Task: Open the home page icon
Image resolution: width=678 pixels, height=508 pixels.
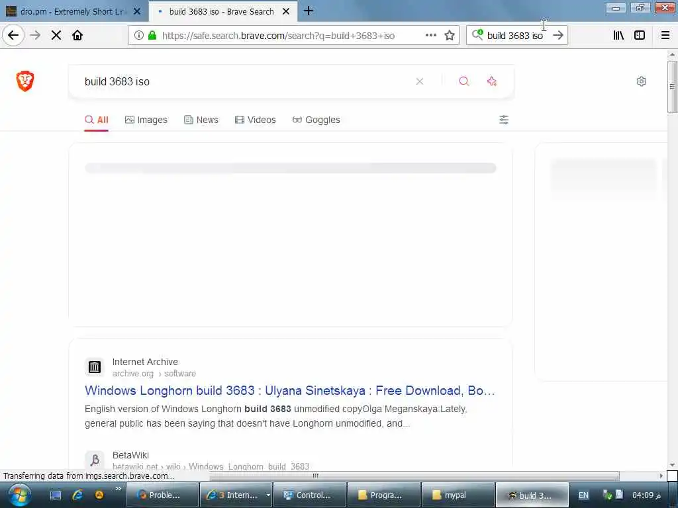Action: pyautogui.click(x=77, y=35)
